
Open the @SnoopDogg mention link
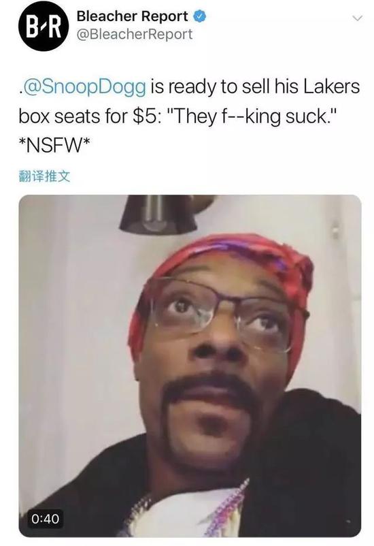pos(84,87)
